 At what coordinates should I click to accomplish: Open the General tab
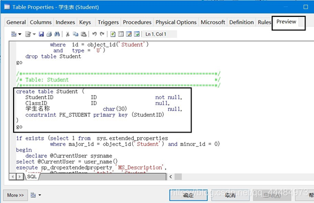coord(16,22)
